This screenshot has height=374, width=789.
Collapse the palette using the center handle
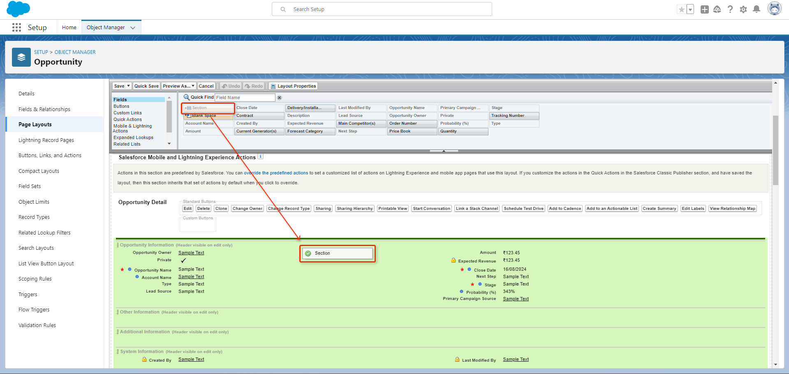444,151
